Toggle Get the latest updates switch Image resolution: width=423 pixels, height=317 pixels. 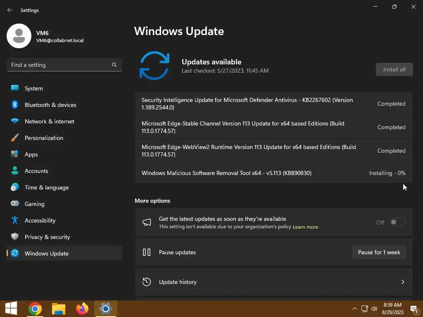click(x=398, y=222)
